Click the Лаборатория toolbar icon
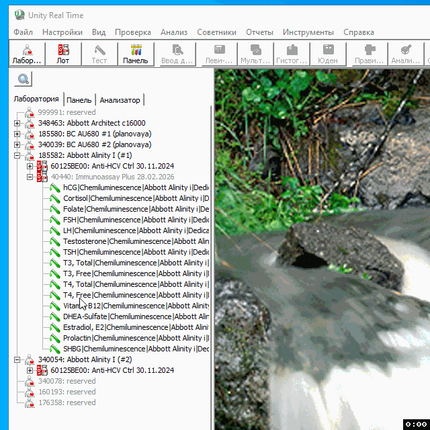Viewport: 430px width, 430px height. 27,54
